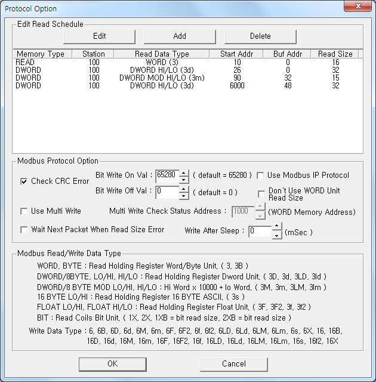Click the Start Addr value 10
The image size is (376, 382).
pos(237,62)
